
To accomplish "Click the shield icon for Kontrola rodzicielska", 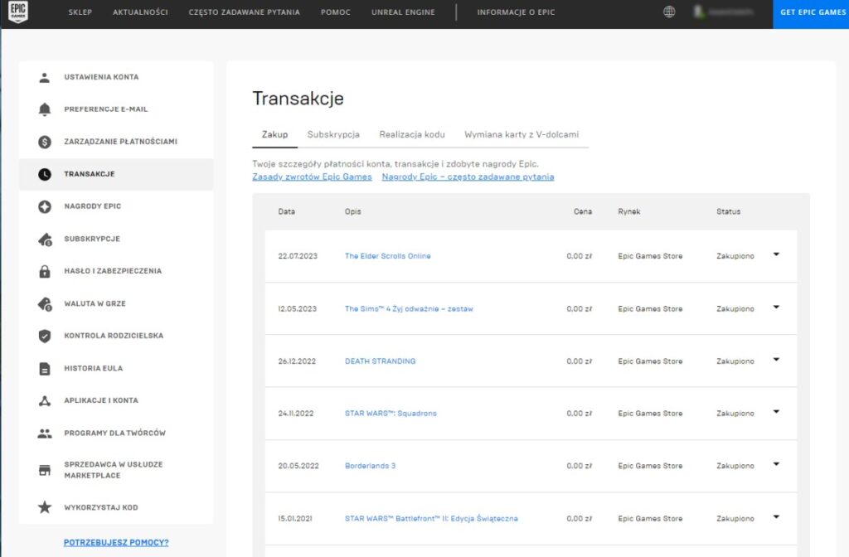I will [45, 336].
